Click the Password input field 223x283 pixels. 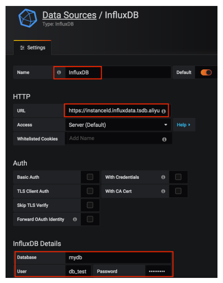158,271
